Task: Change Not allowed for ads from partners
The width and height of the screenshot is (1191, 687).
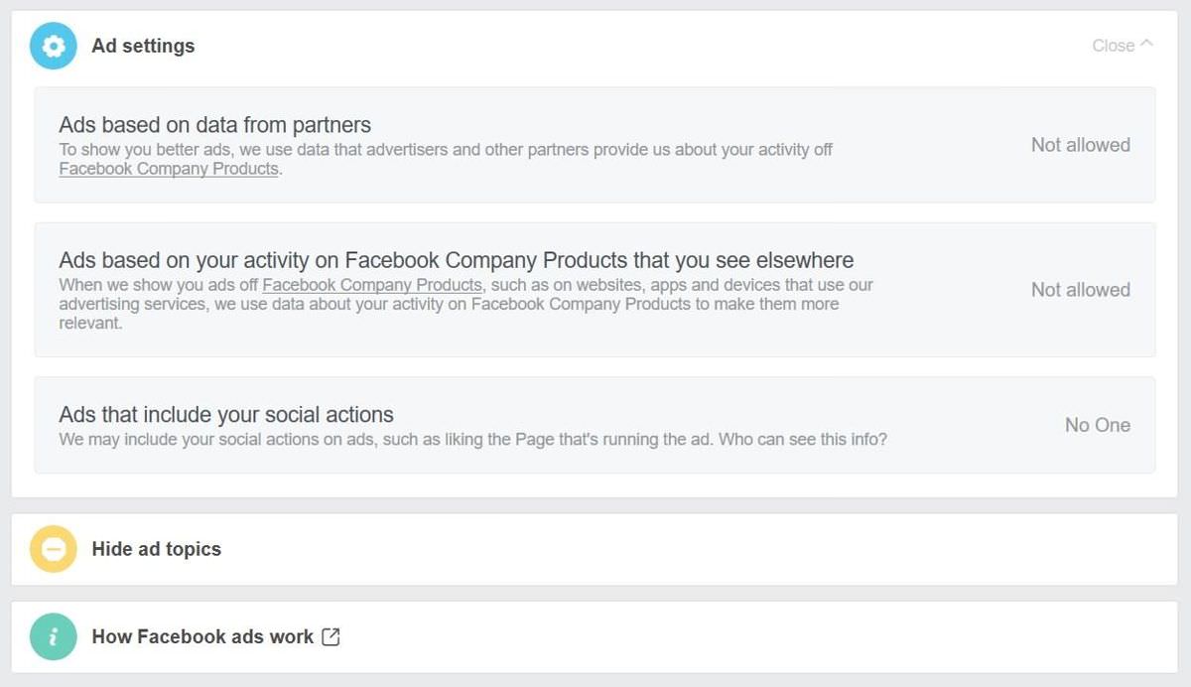Action: (x=1081, y=145)
